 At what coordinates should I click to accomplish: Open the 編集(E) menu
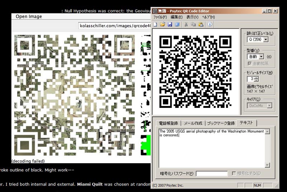(x=177, y=17)
